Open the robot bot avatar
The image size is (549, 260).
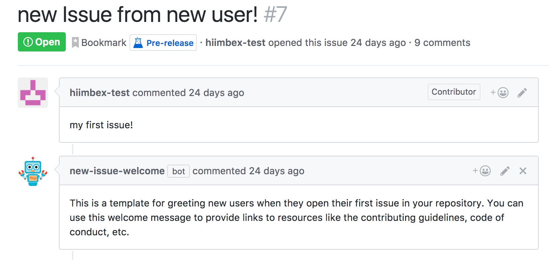point(33,172)
